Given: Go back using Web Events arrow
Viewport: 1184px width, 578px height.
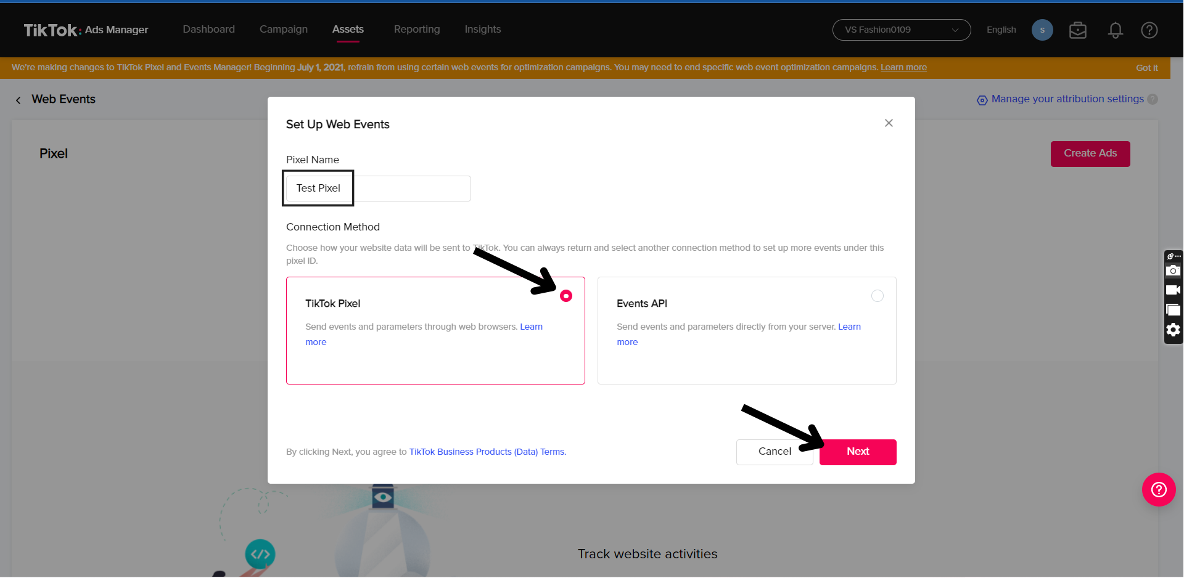Looking at the screenshot, I should tap(18, 100).
